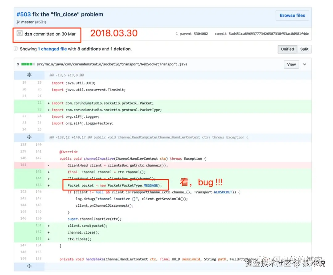Viewport: 333px width, 275px height.
Task: Click 'final Channel channel = ctx.channel();' line
Action: coord(107,172)
